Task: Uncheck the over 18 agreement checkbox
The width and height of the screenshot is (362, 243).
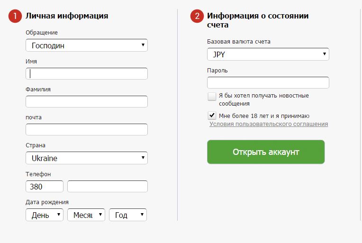Action: point(212,116)
